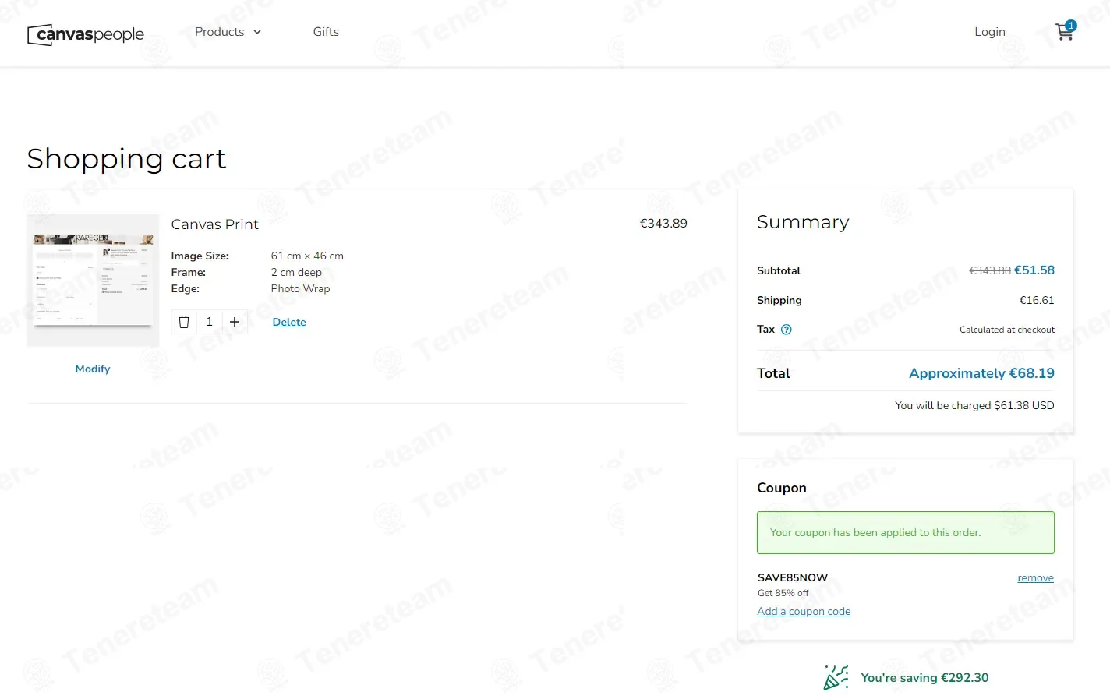Click the Login link

tap(990, 32)
